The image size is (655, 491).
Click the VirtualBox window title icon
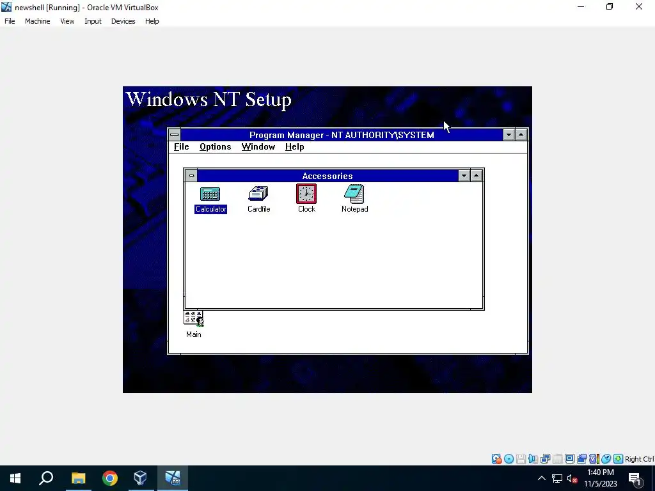tap(6, 7)
